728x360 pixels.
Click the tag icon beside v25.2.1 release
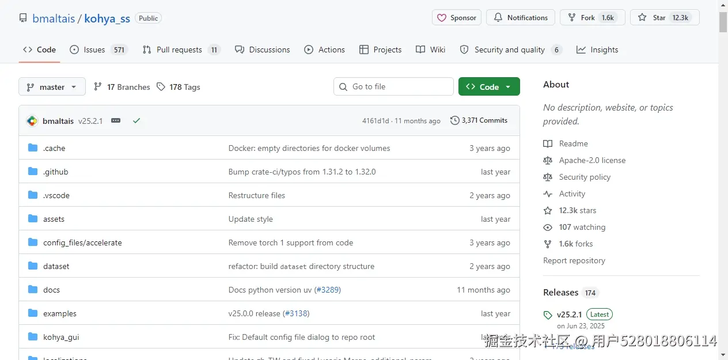tap(548, 315)
